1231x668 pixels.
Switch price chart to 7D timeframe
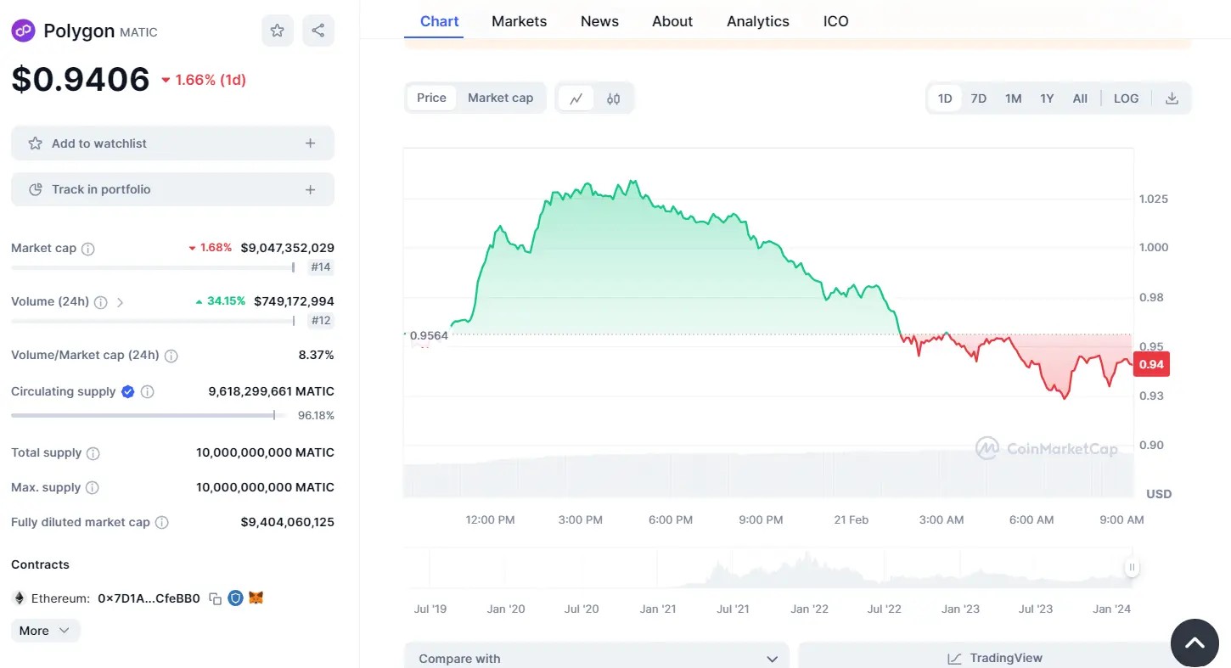pos(978,98)
